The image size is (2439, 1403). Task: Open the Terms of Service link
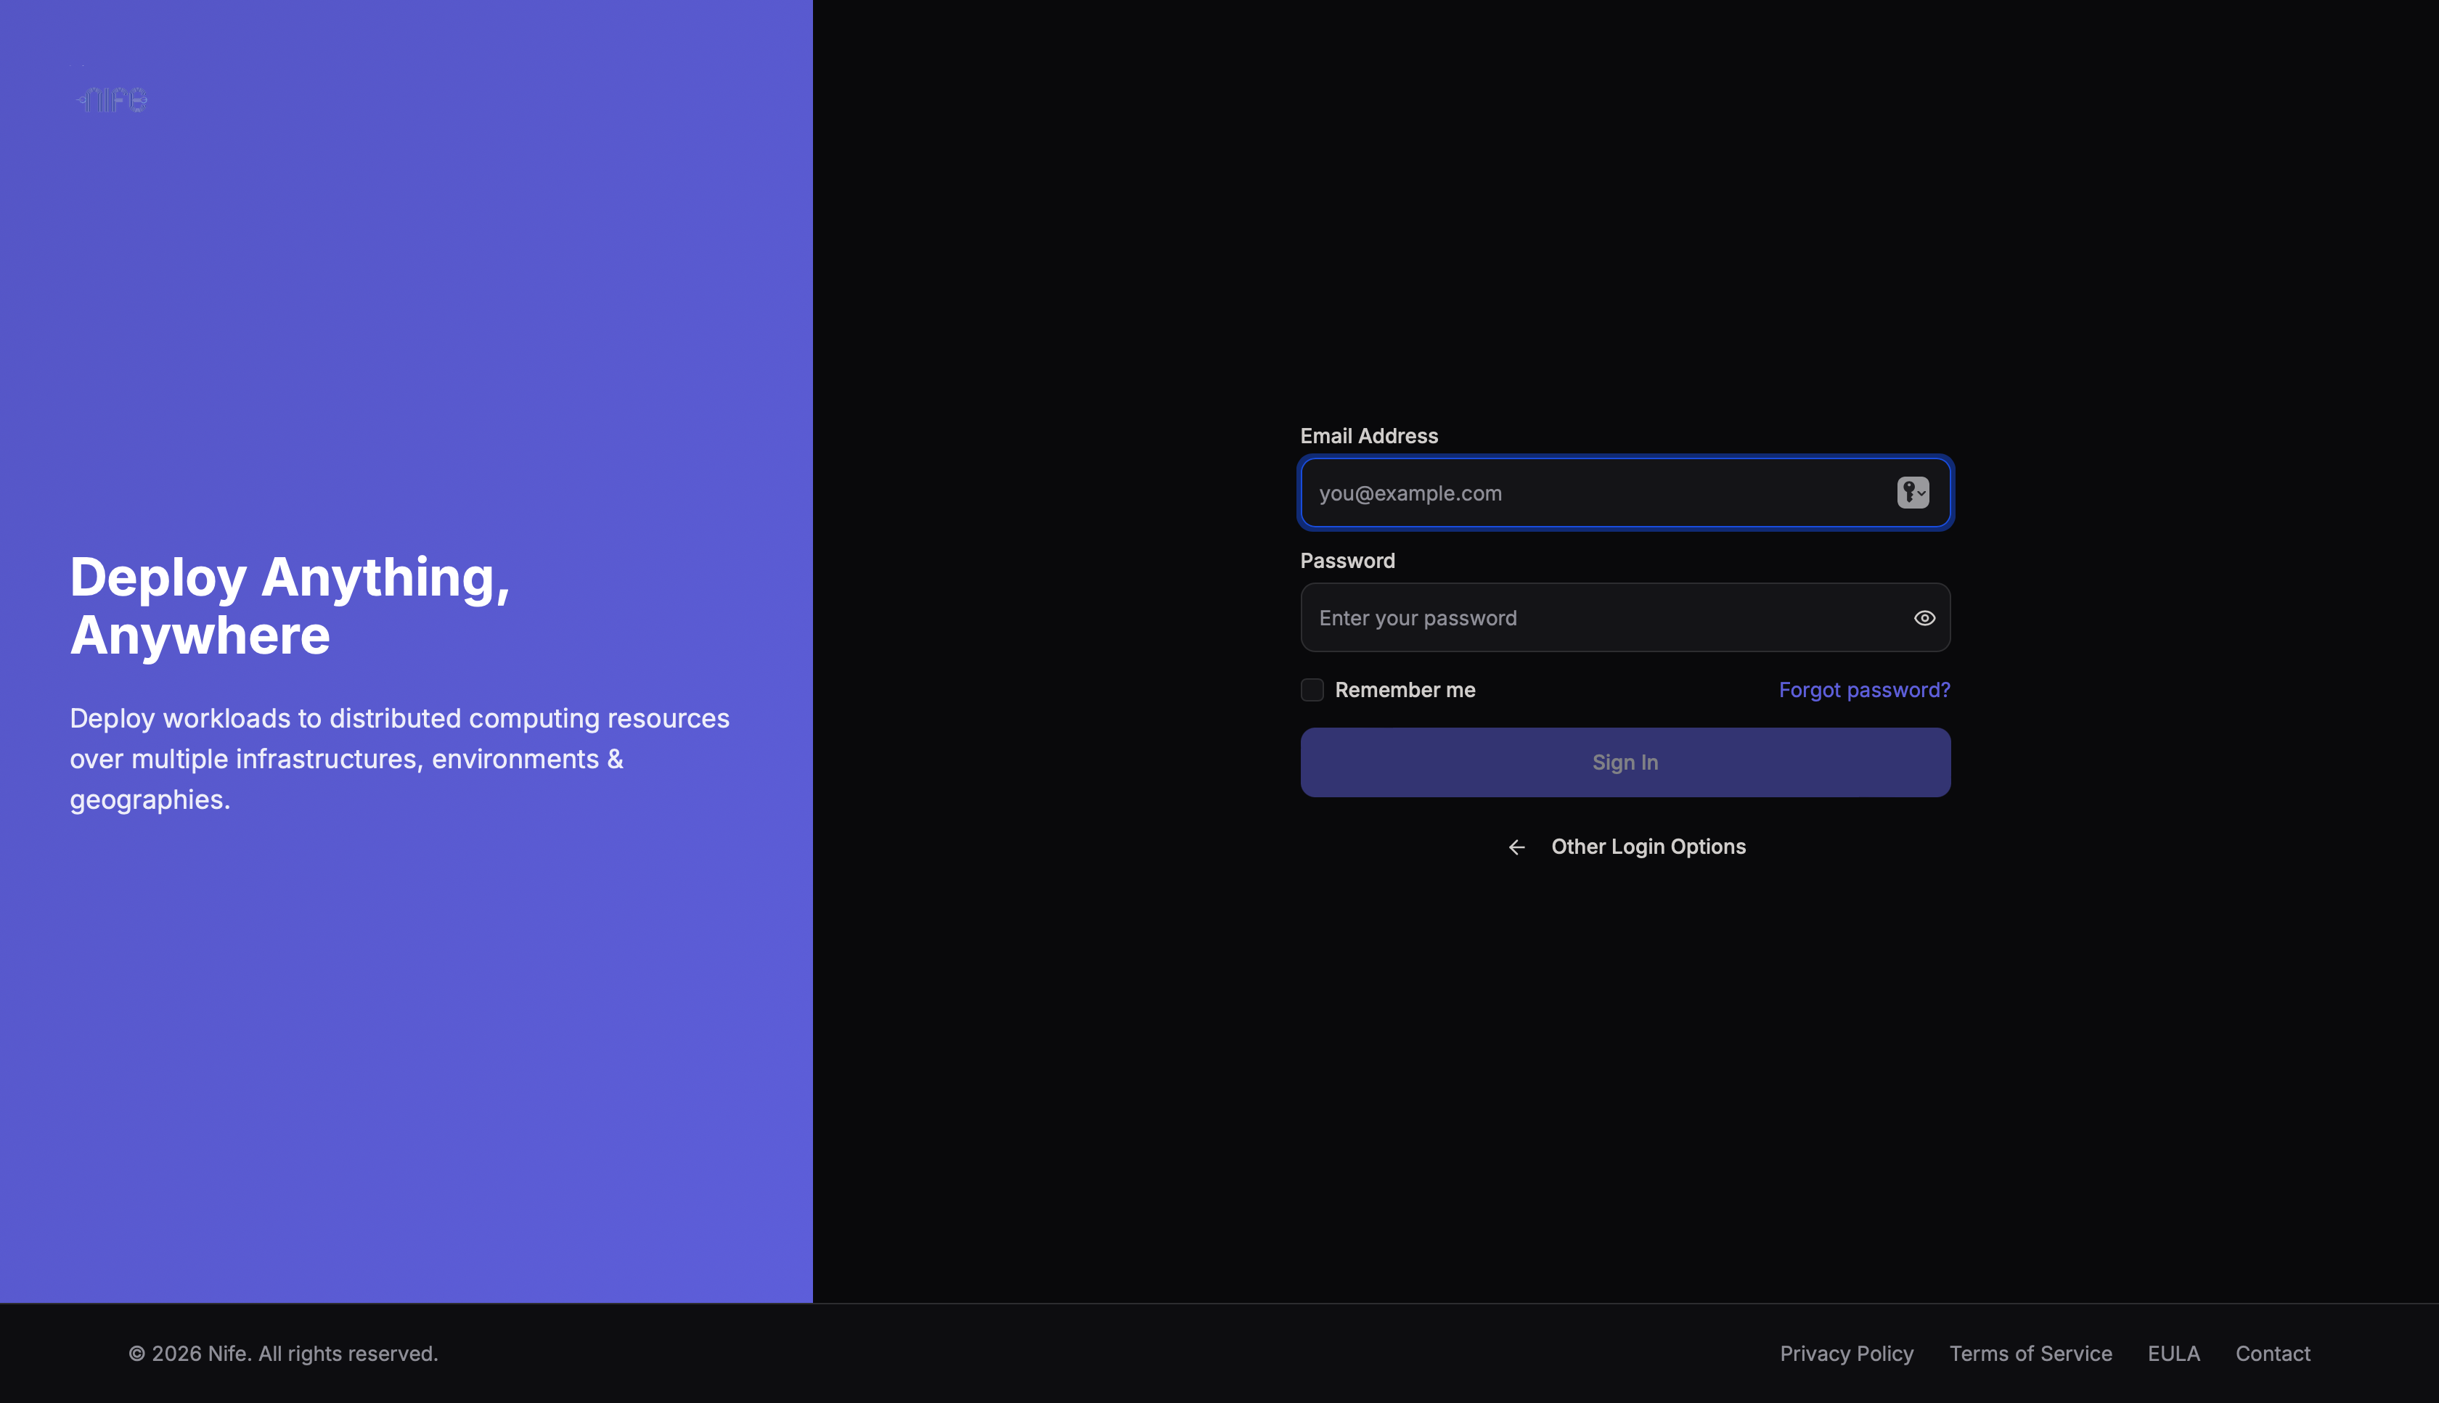point(2030,1354)
